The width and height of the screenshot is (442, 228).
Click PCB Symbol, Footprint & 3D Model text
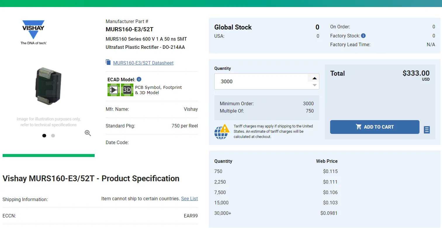coord(158,90)
